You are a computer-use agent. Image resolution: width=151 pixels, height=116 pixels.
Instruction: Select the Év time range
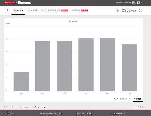tap(131, 99)
